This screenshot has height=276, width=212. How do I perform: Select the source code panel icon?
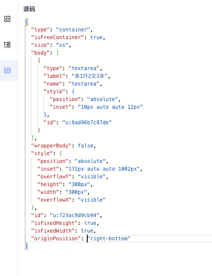7,71
